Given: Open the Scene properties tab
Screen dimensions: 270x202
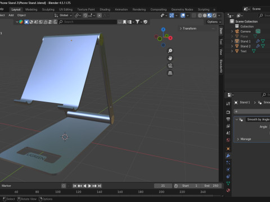Looking at the screenshot, I should (228, 133).
